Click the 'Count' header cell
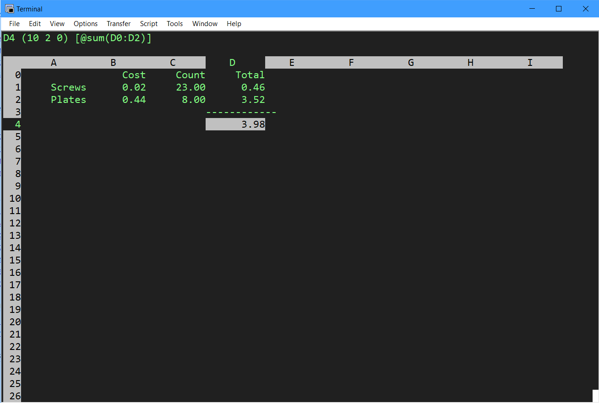Image resolution: width=599 pixels, height=403 pixels. (191, 75)
